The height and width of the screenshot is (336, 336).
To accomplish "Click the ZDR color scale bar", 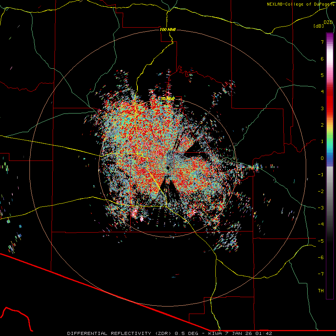I will (x=330, y=166).
